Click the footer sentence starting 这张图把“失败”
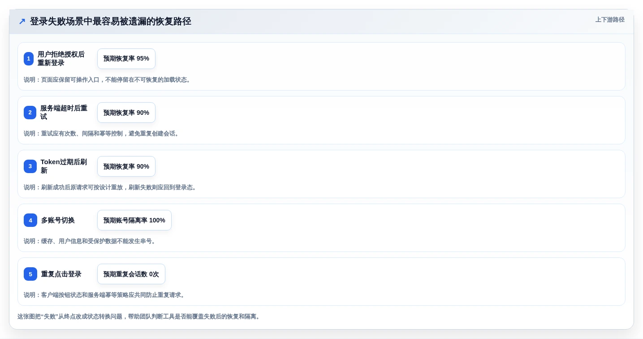The height and width of the screenshot is (339, 643). point(139,317)
